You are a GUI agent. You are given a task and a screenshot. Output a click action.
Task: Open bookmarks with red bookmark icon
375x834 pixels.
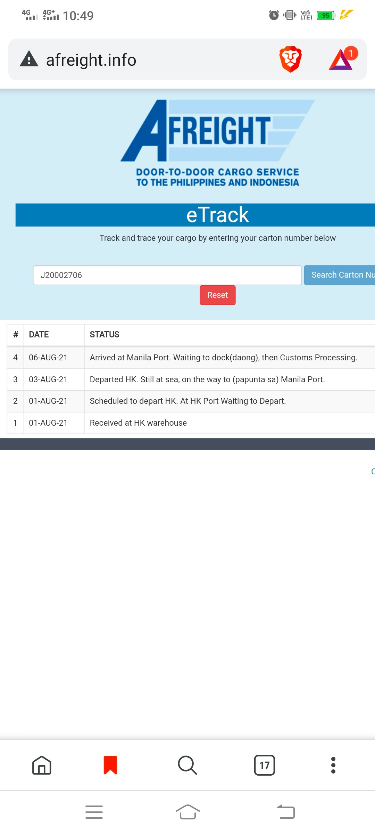click(x=110, y=765)
